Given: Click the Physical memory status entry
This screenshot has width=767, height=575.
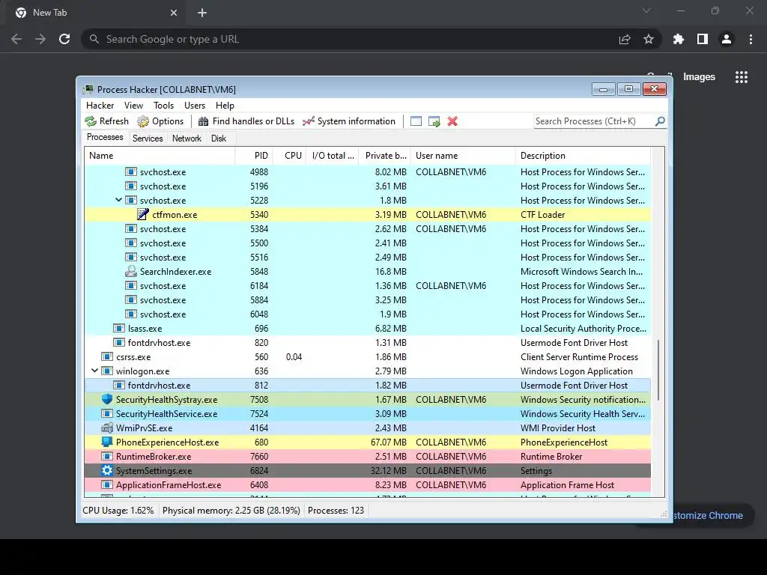Looking at the screenshot, I should 231,511.
